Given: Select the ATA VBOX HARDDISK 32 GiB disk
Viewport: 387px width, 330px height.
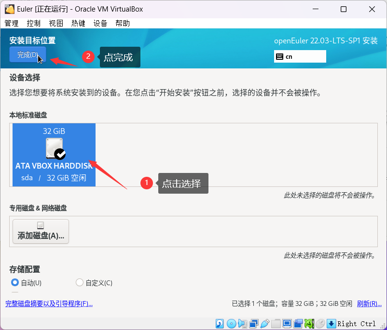Looking at the screenshot, I should pos(54,155).
